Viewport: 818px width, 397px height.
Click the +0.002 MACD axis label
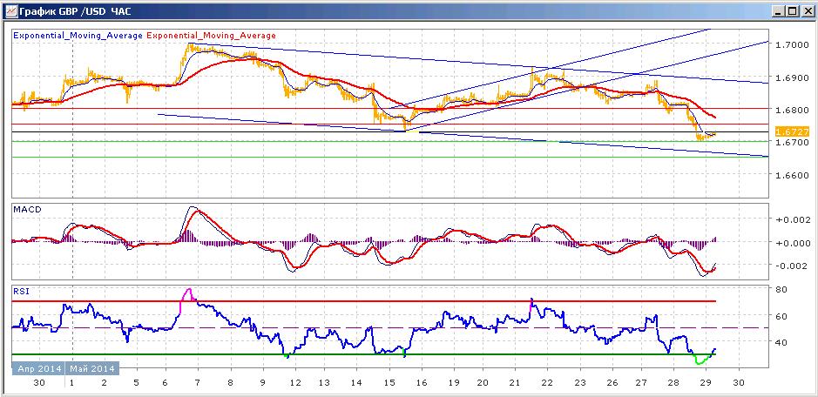tap(791, 220)
